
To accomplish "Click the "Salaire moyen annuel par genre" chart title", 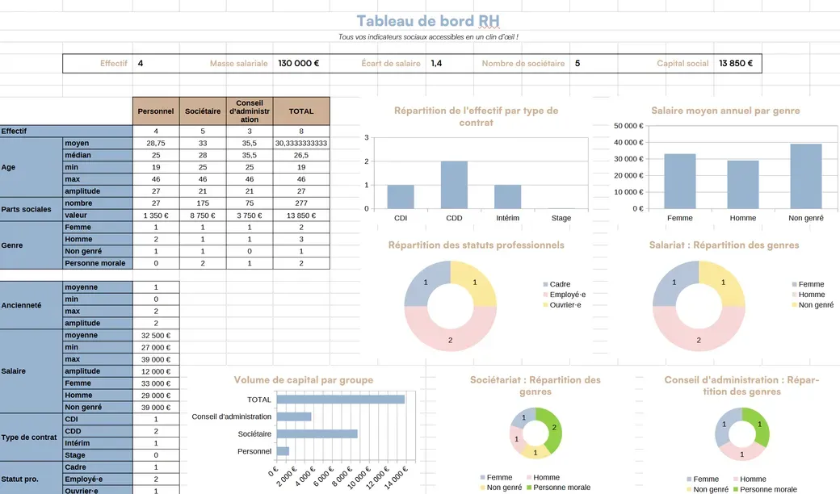I will point(725,111).
